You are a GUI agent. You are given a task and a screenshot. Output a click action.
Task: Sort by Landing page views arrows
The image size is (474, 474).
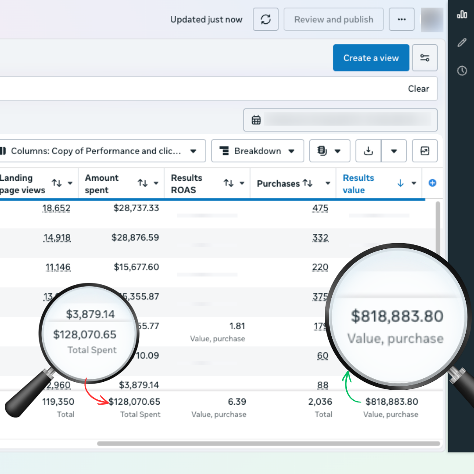(x=57, y=183)
